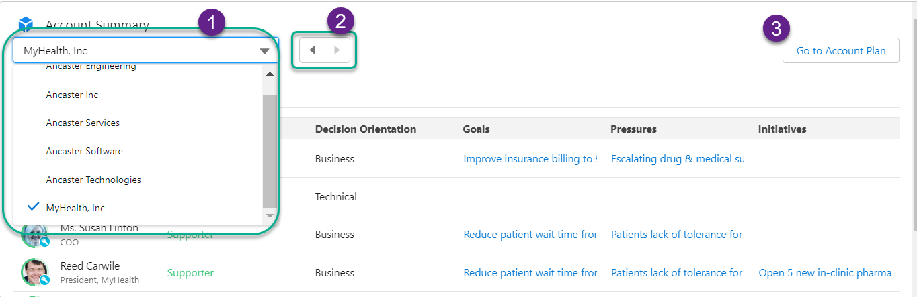Click the Decision Orientation column header

tap(365, 129)
